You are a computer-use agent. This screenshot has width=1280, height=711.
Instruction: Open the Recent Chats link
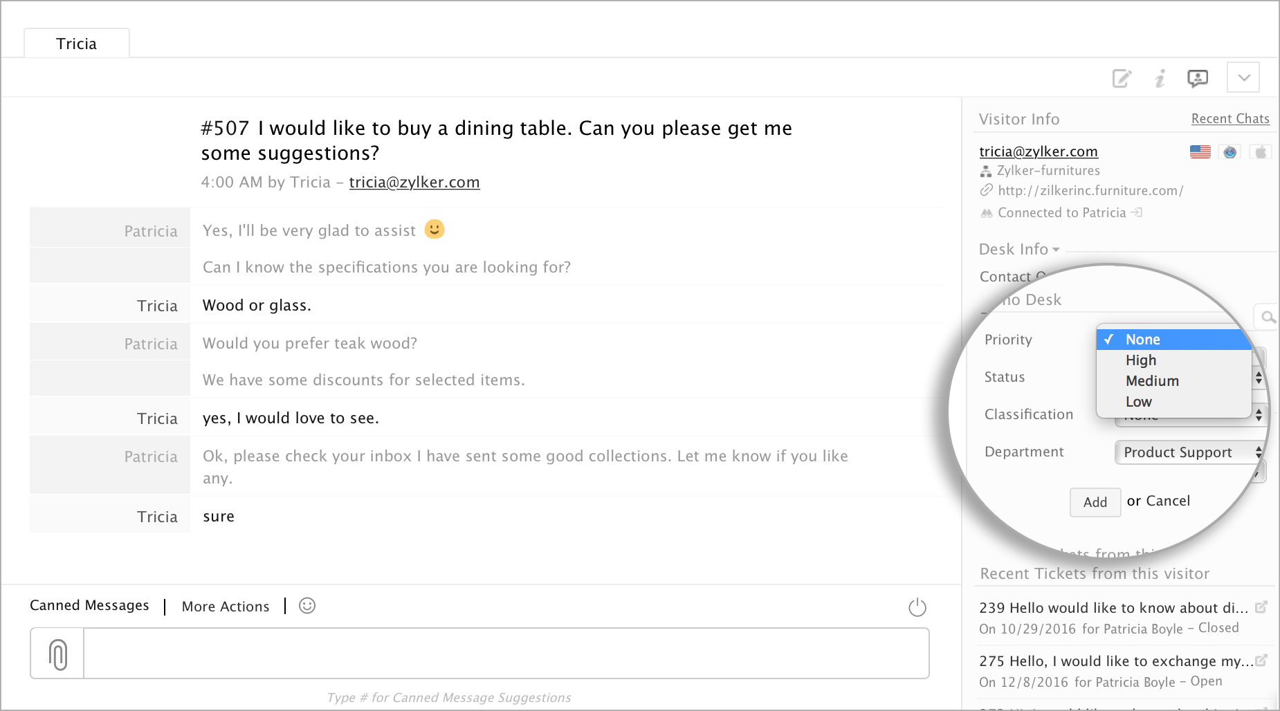(1230, 119)
